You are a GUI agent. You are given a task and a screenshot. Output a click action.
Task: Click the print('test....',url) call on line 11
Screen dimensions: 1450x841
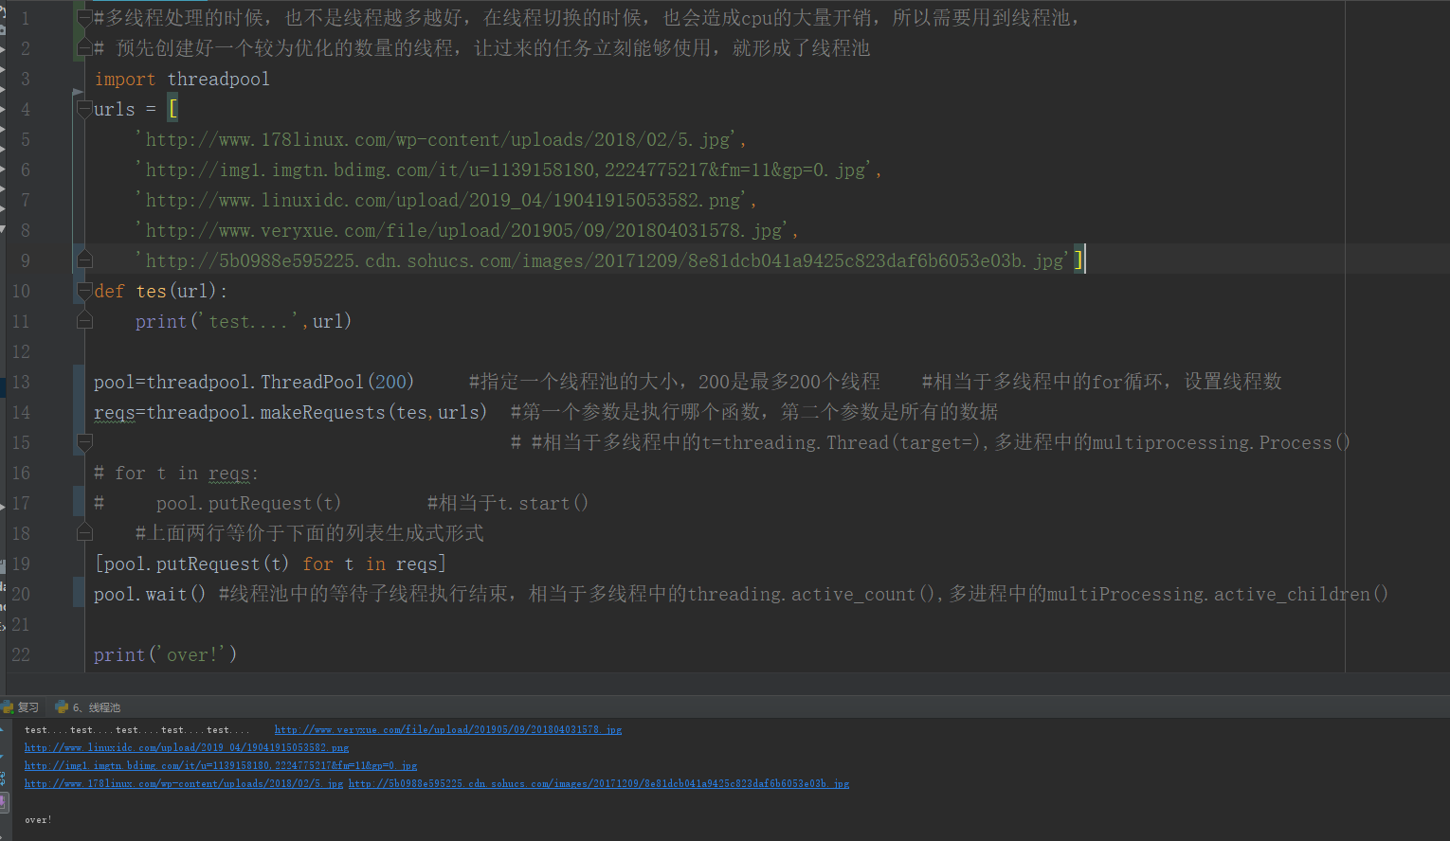[244, 322]
